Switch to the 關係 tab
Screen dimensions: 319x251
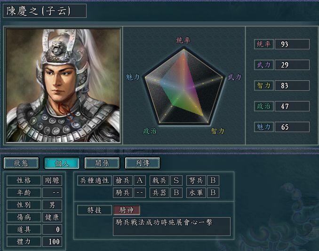(x=102, y=163)
